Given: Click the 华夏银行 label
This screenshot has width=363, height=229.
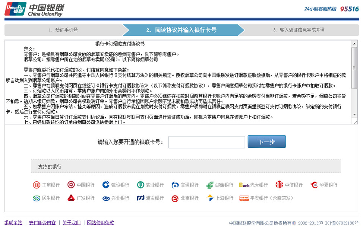Looking at the screenshot, I should [328, 185].
